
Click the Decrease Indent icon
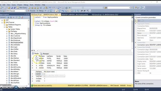coord(82,11)
